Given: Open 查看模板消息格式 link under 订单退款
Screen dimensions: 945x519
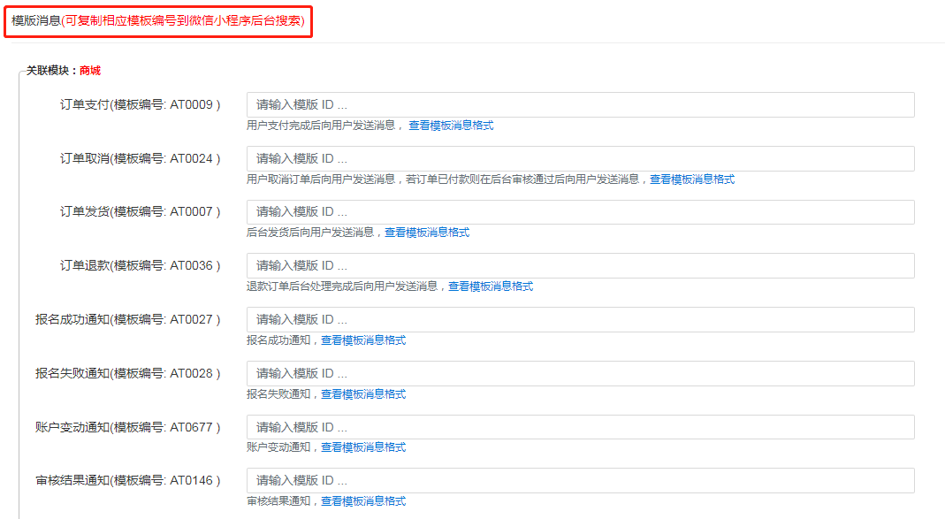Looking at the screenshot, I should (x=491, y=286).
